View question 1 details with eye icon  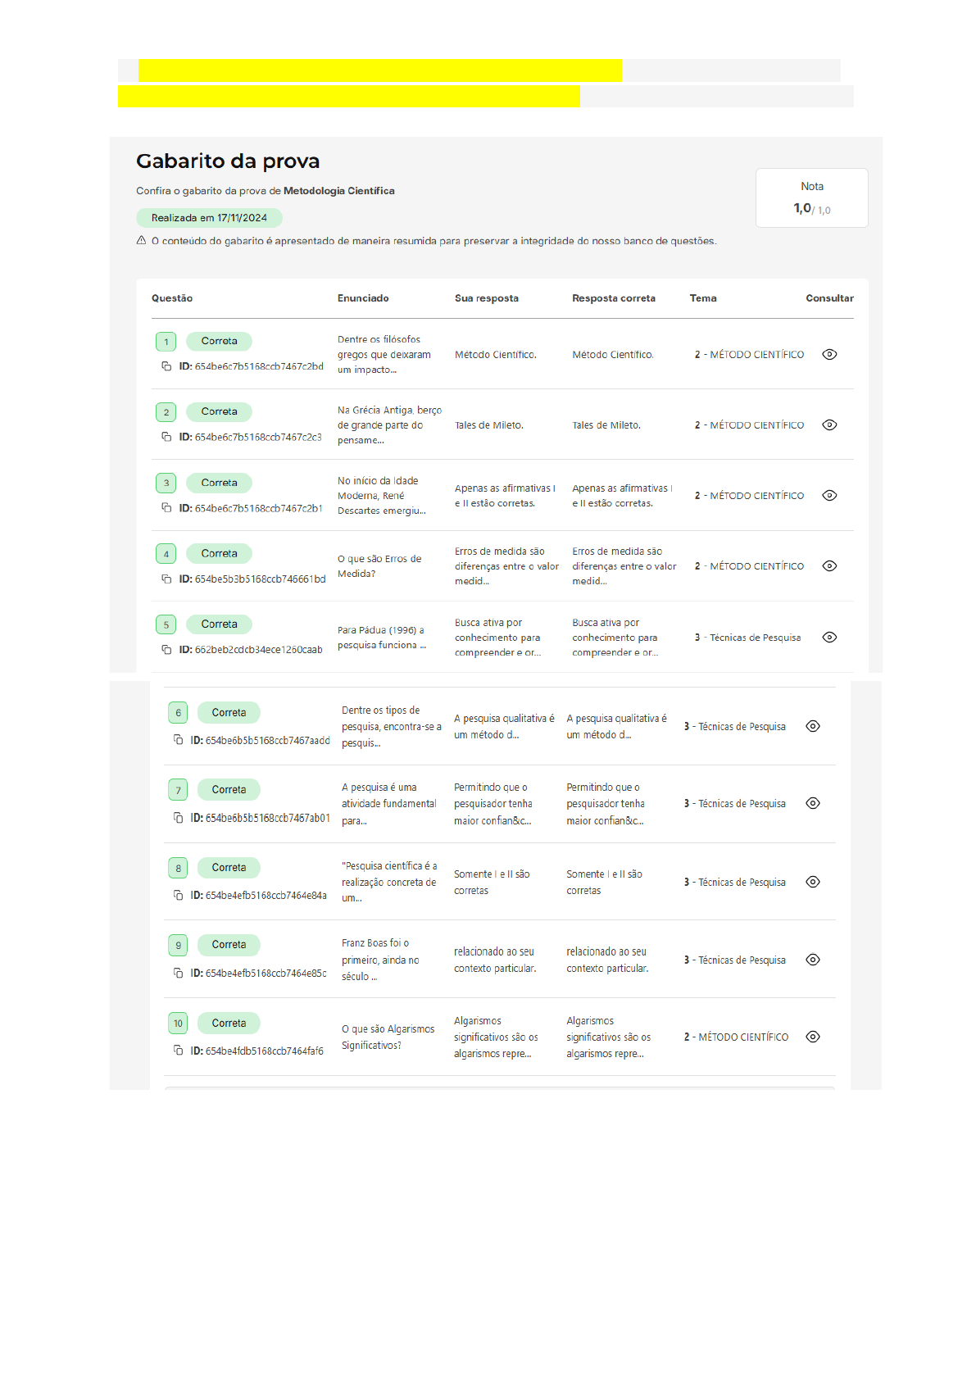point(829,355)
